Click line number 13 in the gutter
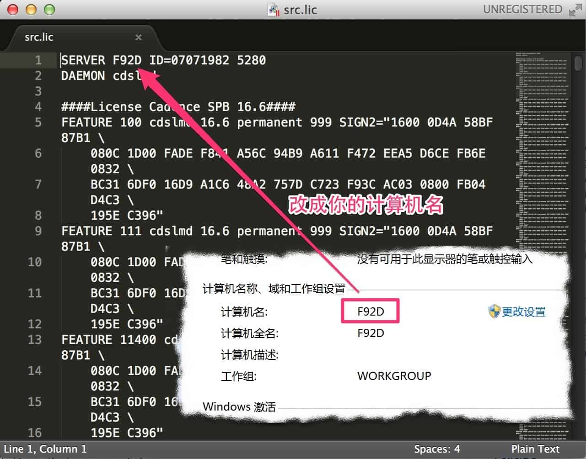The image size is (586, 459). pyautogui.click(x=34, y=340)
